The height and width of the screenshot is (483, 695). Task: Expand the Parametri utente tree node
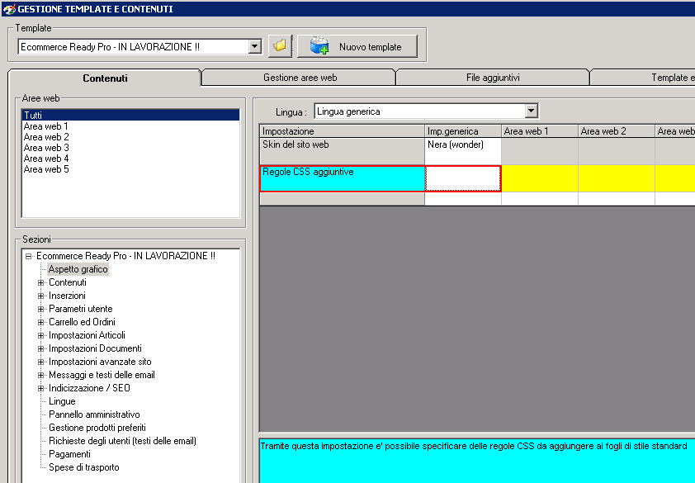point(40,309)
